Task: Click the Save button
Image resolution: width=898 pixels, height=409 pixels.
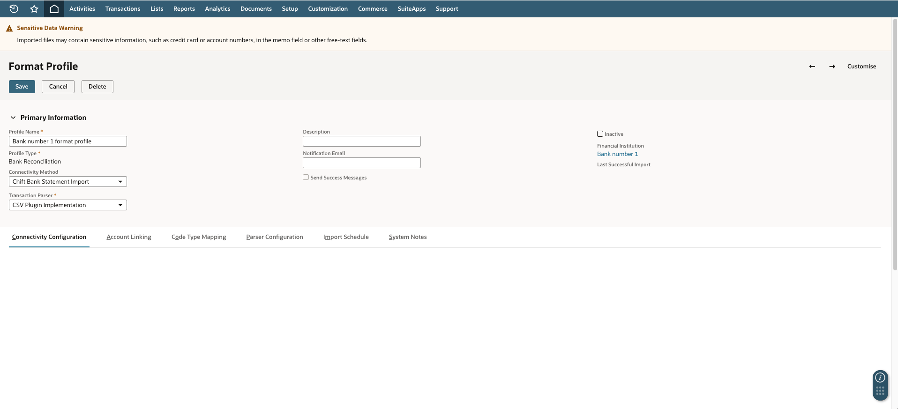Action: coord(22,87)
